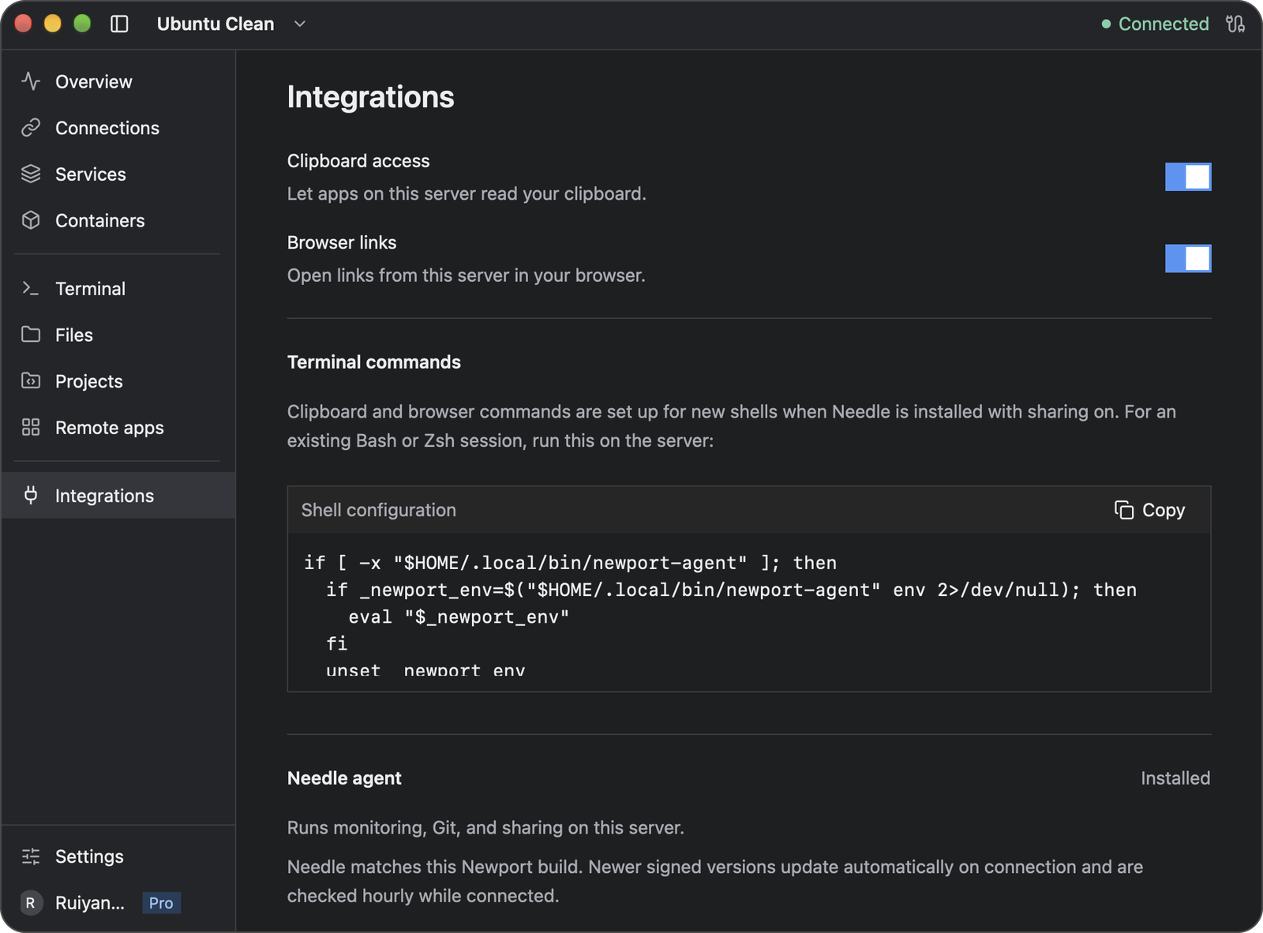This screenshot has width=1263, height=933.
Task: Click the Ubuntu Clean server name
Action: click(x=215, y=24)
